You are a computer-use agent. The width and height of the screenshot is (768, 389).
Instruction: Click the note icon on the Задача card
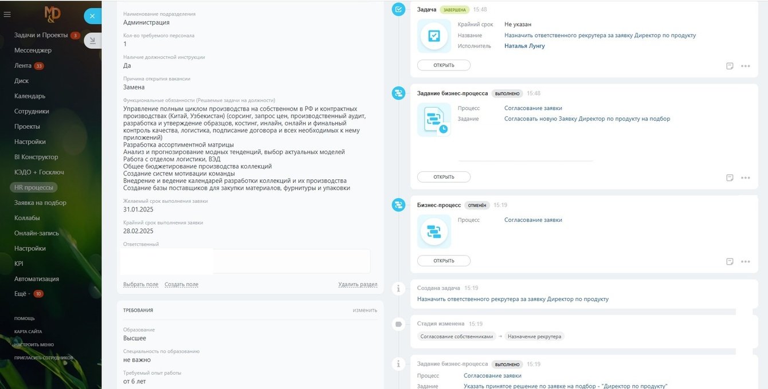[x=730, y=66]
